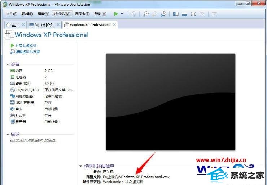Select the CD/DVD (IDE) disc icon
The width and height of the screenshot is (267, 185).
12,90
